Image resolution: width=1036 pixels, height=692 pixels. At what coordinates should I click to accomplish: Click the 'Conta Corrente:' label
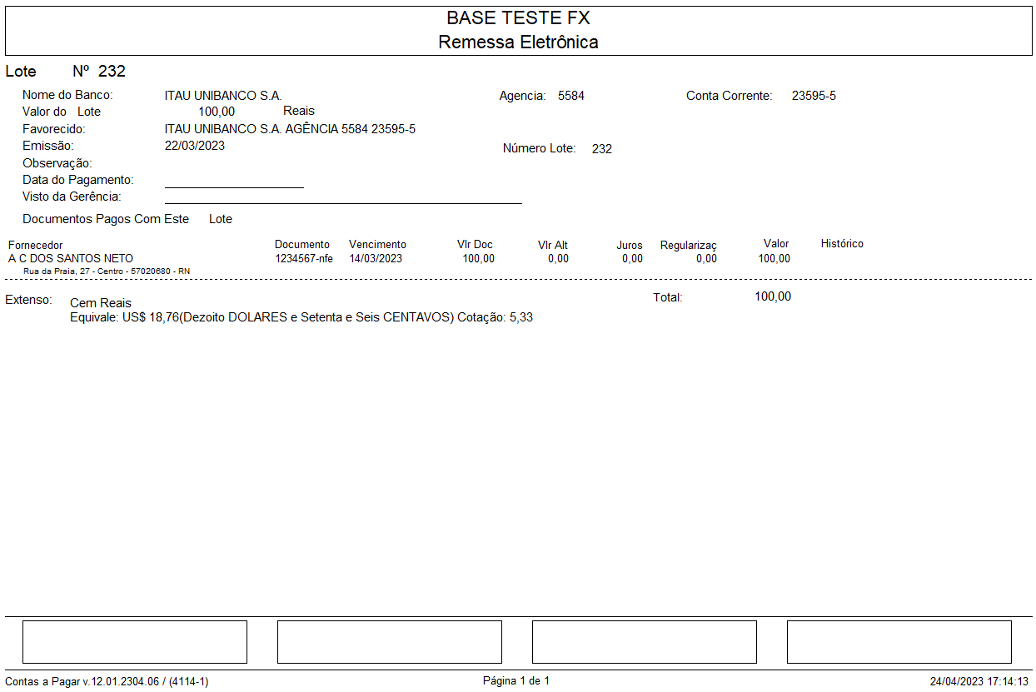730,96
